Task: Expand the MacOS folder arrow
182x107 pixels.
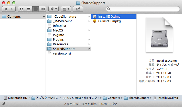Action: (89, 30)
